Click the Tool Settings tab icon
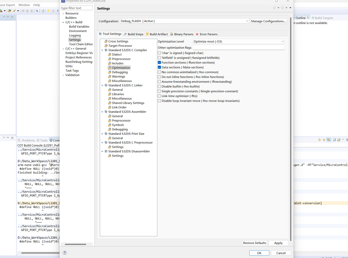Screen dimensions: 348x258 (x=100, y=34)
